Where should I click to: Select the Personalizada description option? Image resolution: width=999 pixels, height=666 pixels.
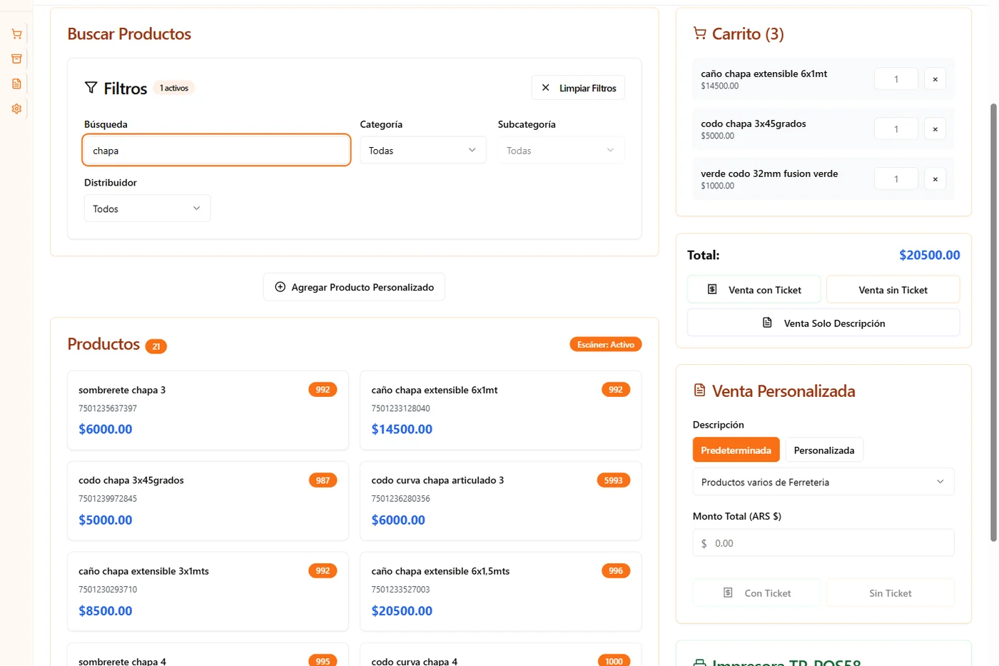tap(824, 450)
